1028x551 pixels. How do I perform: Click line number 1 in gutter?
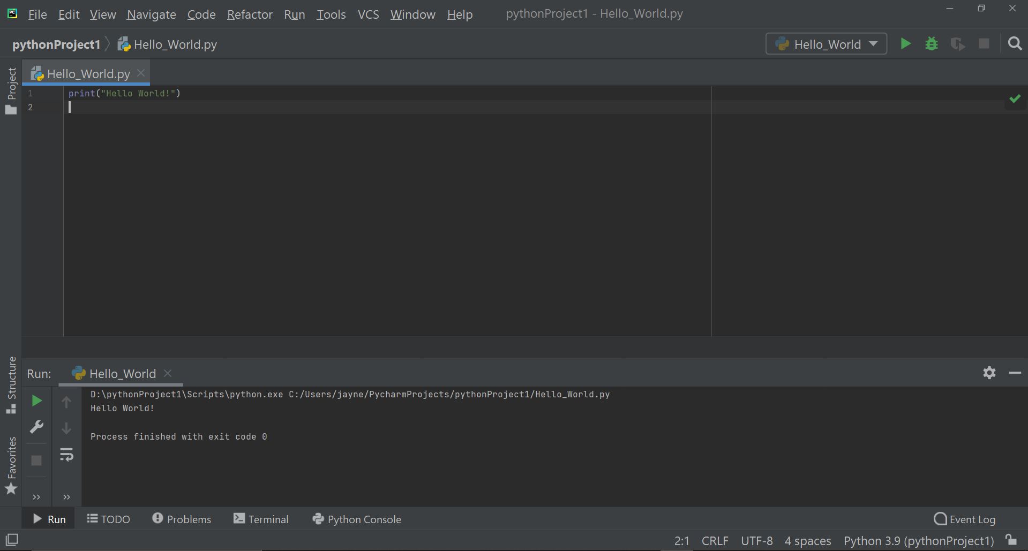(x=30, y=93)
